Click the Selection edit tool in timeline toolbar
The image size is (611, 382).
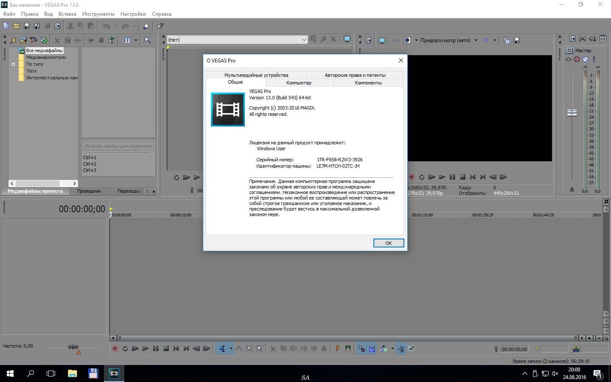pos(249,348)
